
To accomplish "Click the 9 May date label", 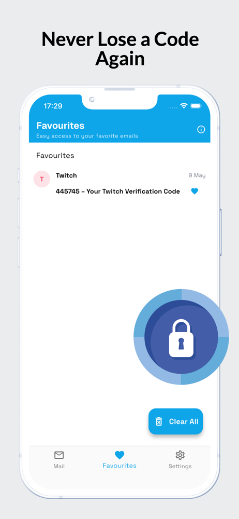I will pyautogui.click(x=197, y=175).
